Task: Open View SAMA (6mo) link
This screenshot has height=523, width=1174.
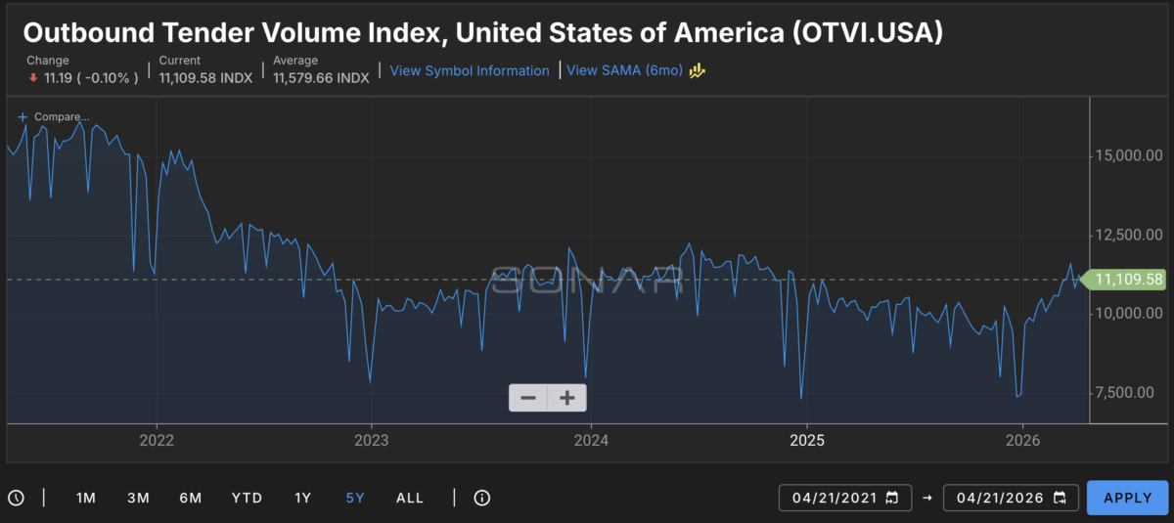Action: [624, 70]
